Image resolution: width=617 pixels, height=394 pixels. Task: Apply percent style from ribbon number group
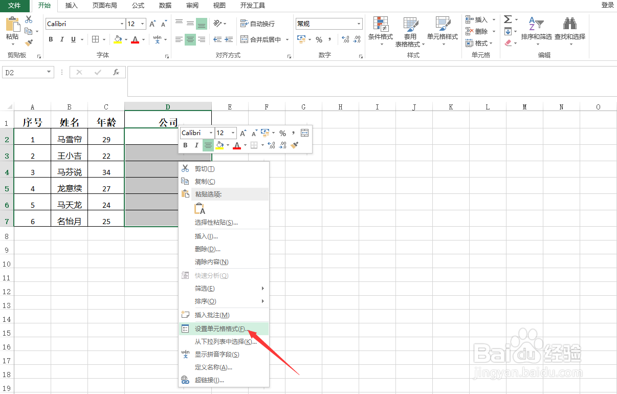[319, 39]
